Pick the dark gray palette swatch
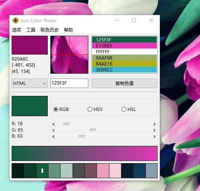The width and height of the screenshot is (200, 191). click(79, 171)
